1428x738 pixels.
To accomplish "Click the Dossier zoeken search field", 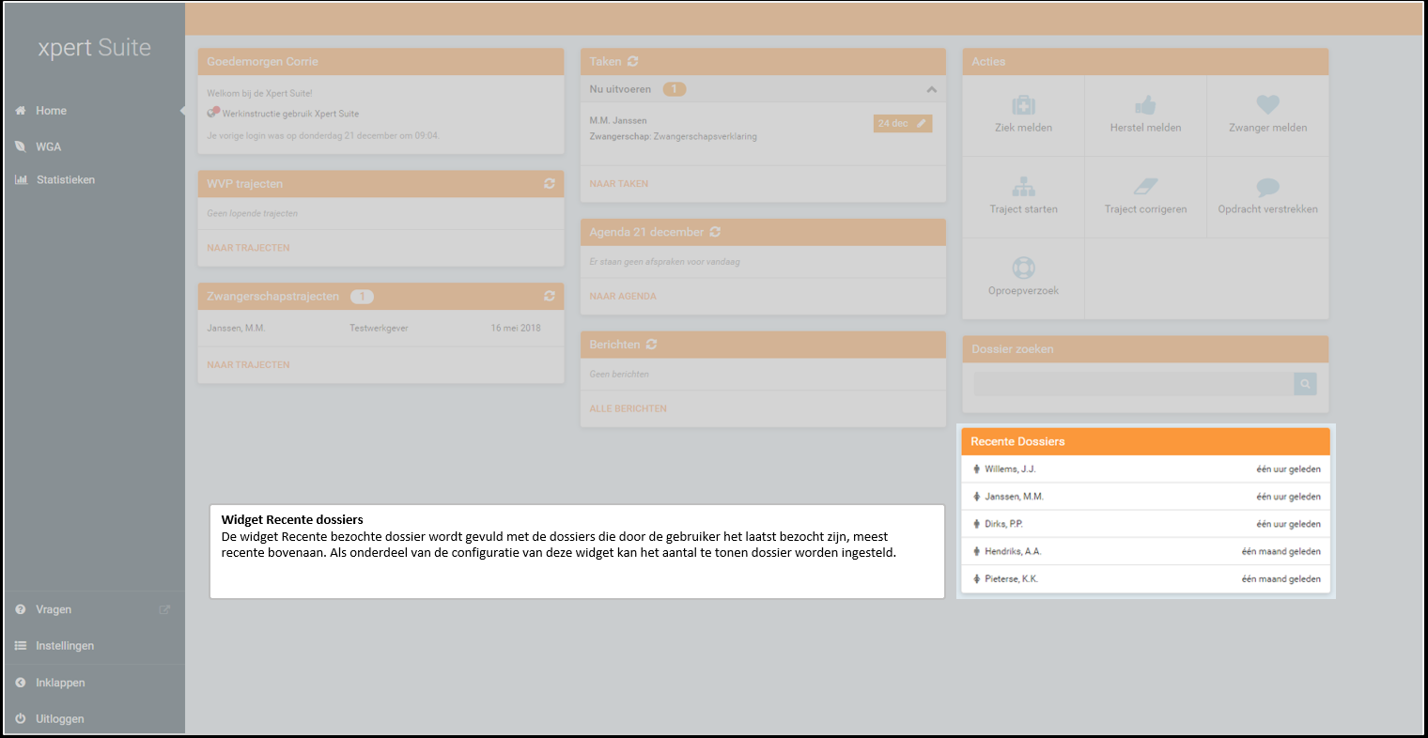I will click(1132, 384).
